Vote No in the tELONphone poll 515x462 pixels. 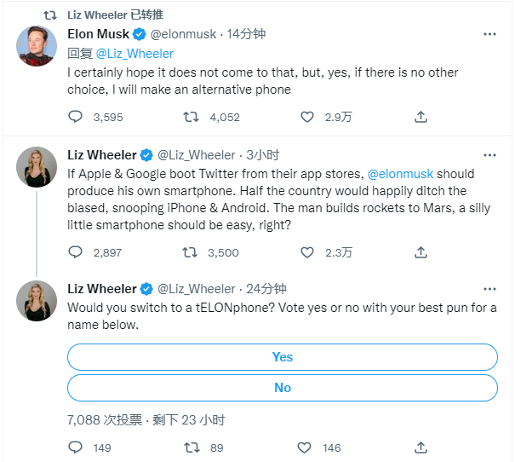tap(283, 388)
